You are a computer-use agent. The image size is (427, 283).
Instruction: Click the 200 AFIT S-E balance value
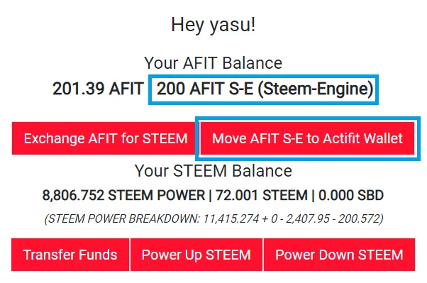point(205,89)
